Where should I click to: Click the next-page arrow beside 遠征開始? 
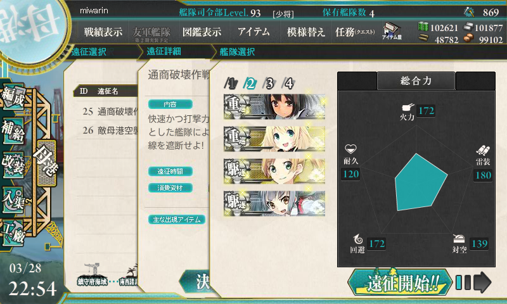[x=482, y=282]
